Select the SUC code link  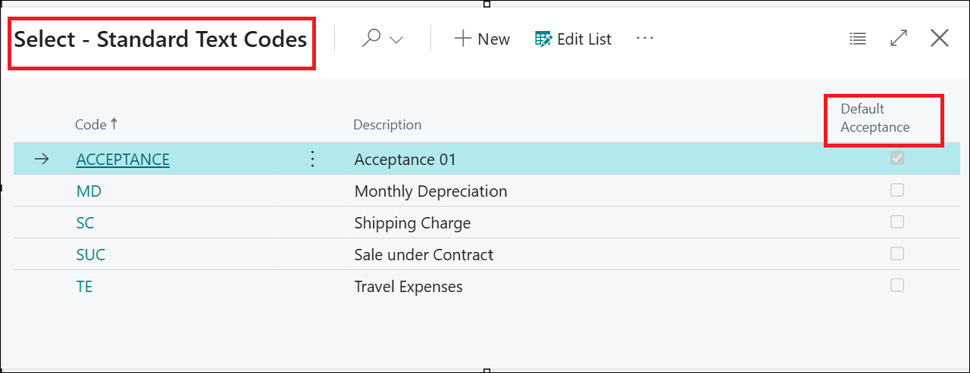tap(91, 255)
